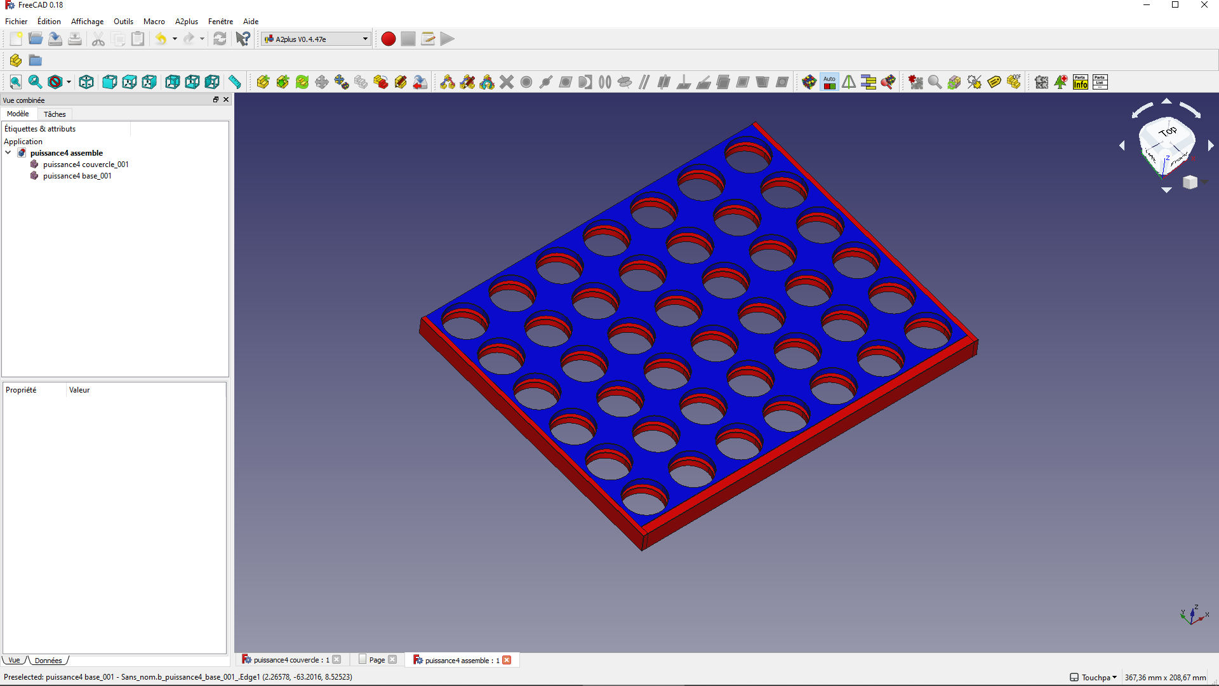
Task: Open the A2plus menu
Action: pyautogui.click(x=187, y=21)
